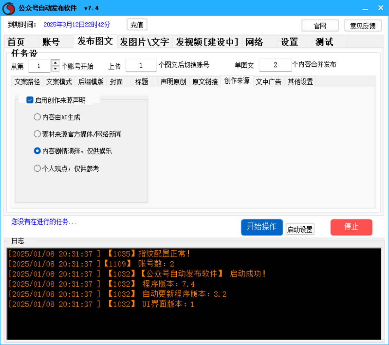The image size is (389, 345).
Task: Open the 标题 sub-tab
Action: click(x=145, y=82)
